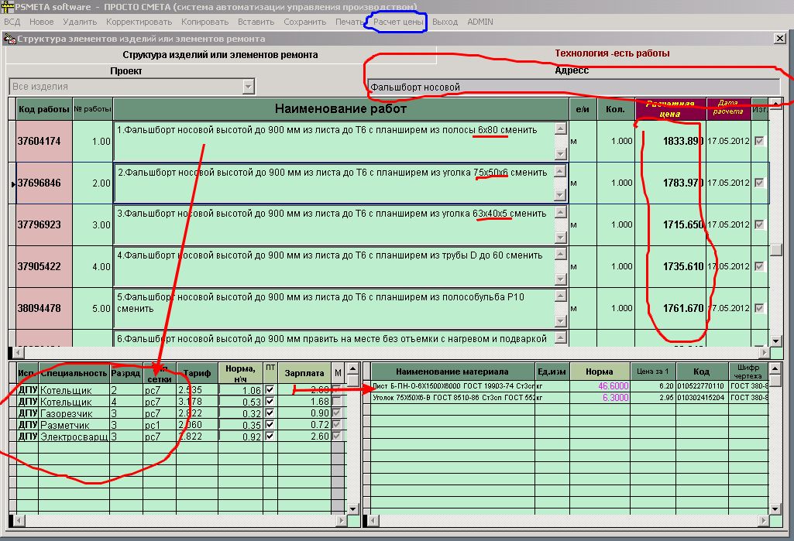Viewport: 794px width, 541px height.
Task: Click the structure window's title bar icon
Action: (x=10, y=38)
